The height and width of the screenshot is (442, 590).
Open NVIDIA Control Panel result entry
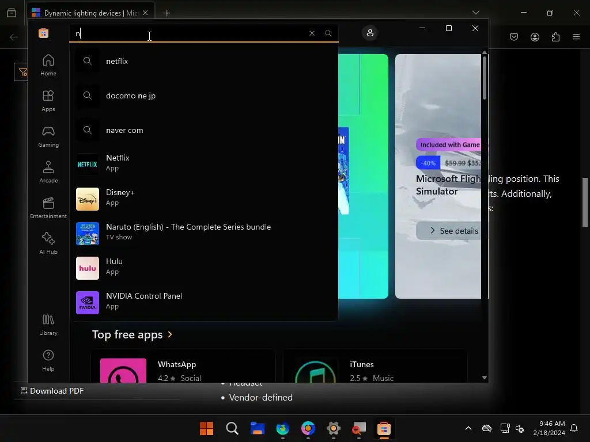click(204, 303)
